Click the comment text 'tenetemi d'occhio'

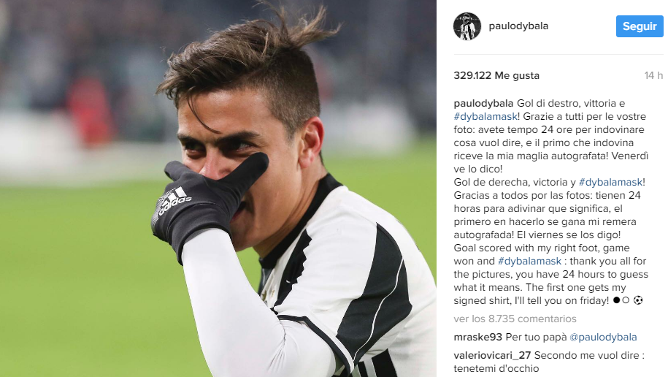[496, 368]
